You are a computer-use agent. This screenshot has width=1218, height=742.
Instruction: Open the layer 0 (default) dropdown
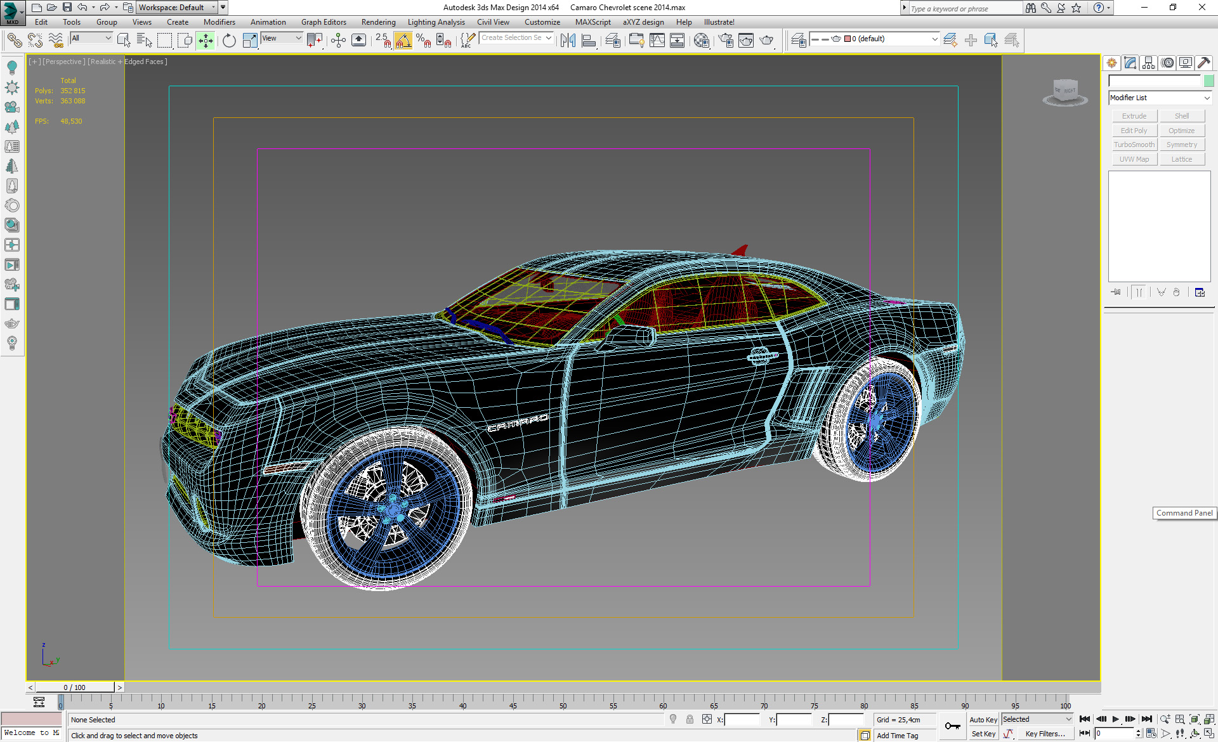point(874,39)
